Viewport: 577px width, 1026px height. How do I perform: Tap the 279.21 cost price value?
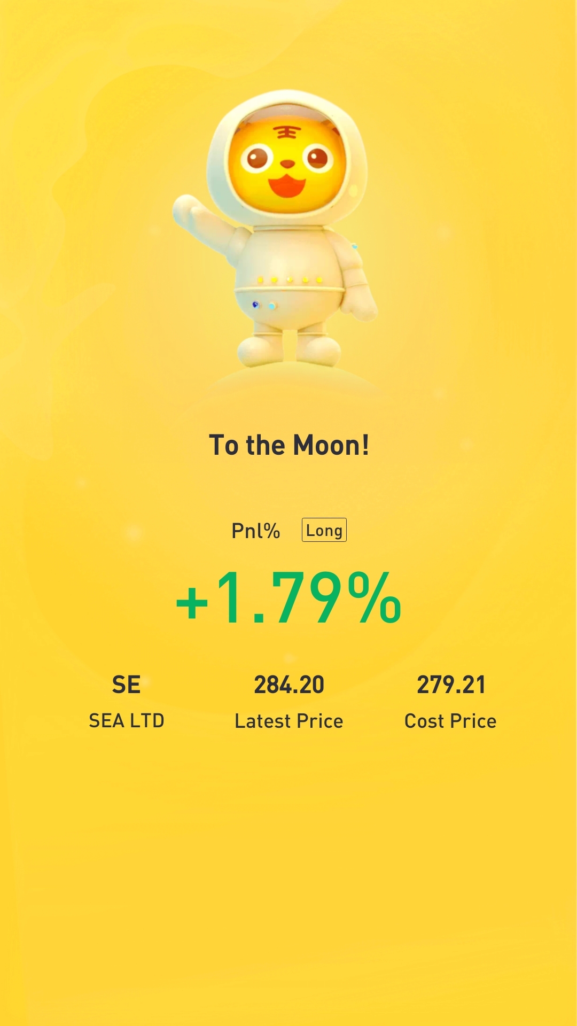point(451,685)
